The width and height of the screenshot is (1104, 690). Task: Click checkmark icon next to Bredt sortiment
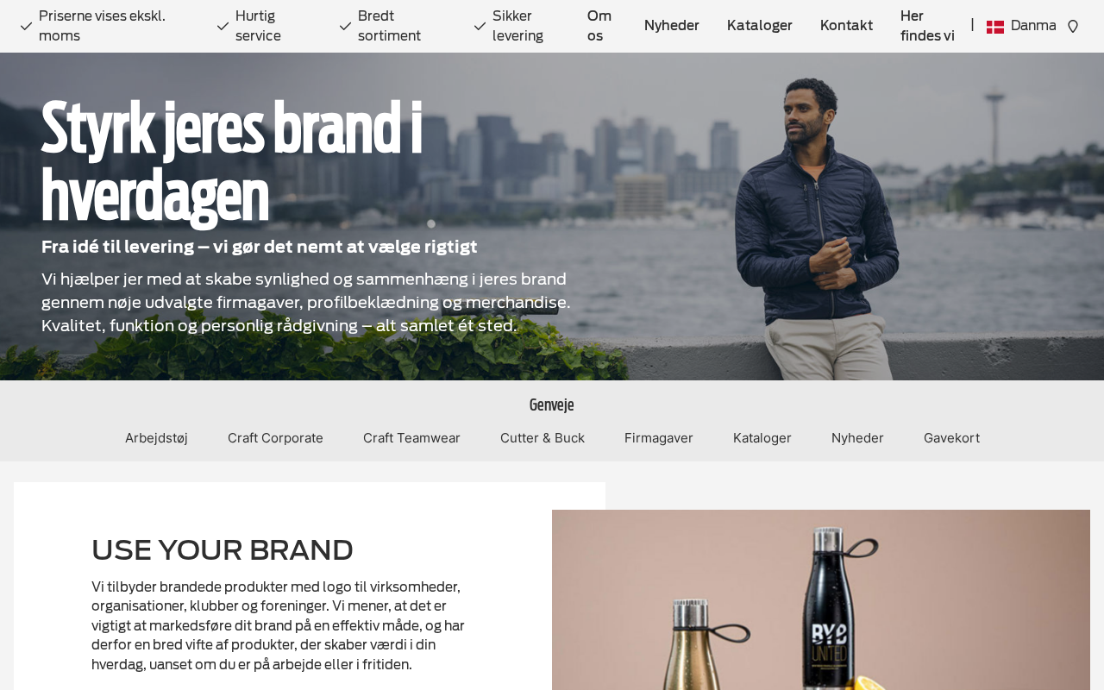346,27
